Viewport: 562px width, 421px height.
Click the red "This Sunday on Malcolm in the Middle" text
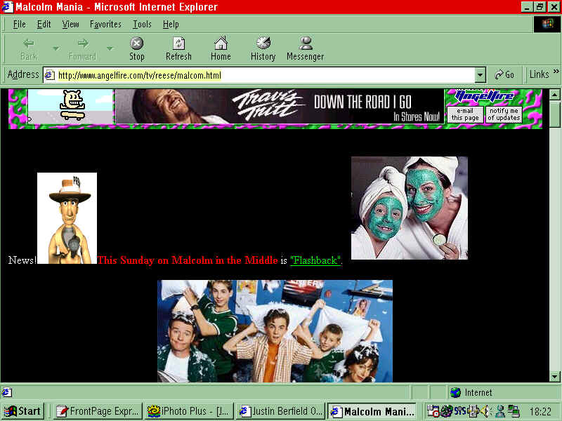coord(188,260)
